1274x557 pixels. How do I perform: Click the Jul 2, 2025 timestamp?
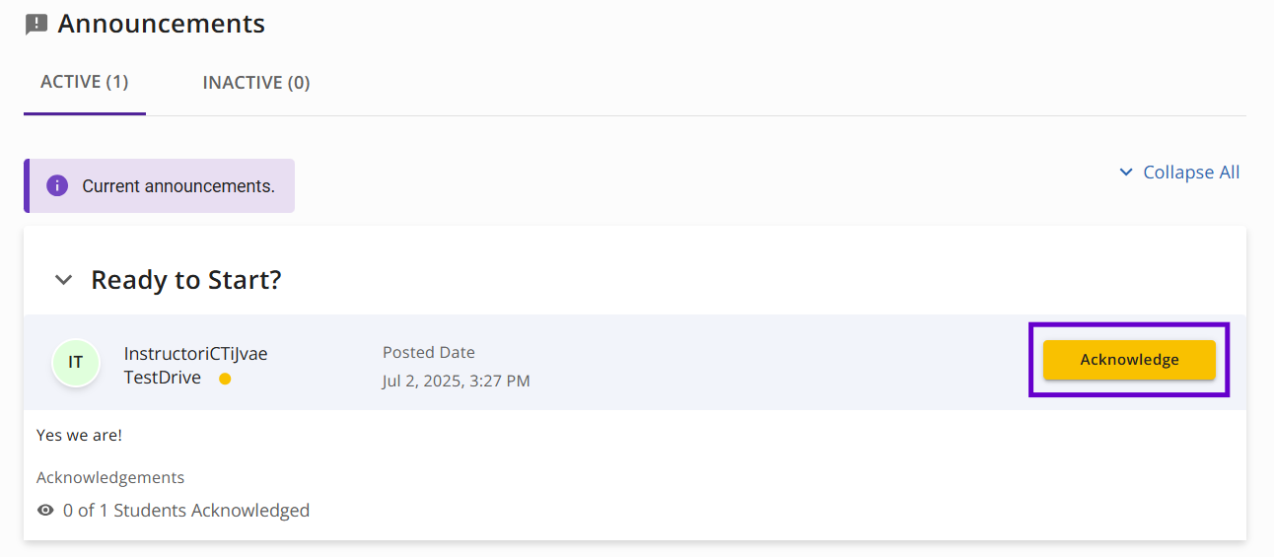[457, 381]
